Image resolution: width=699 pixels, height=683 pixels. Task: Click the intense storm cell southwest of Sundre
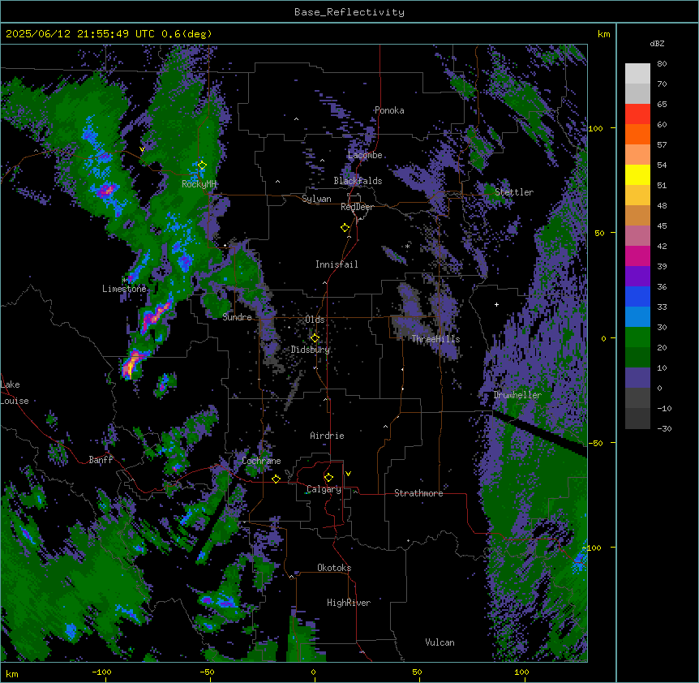(132, 363)
